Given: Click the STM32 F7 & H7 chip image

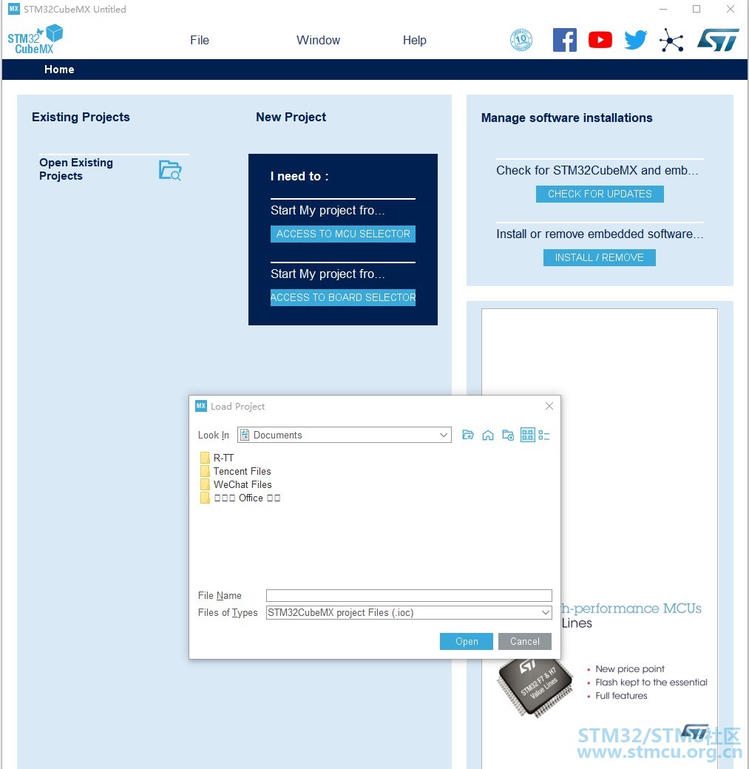Looking at the screenshot, I should pos(535,688).
